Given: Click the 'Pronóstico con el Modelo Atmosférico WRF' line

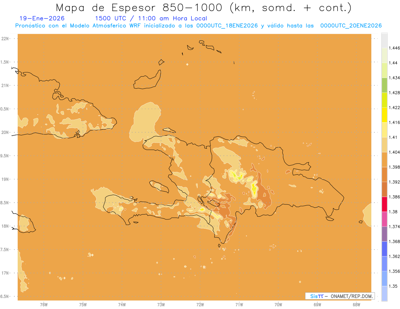Looking at the screenshot, I should click(x=198, y=26).
